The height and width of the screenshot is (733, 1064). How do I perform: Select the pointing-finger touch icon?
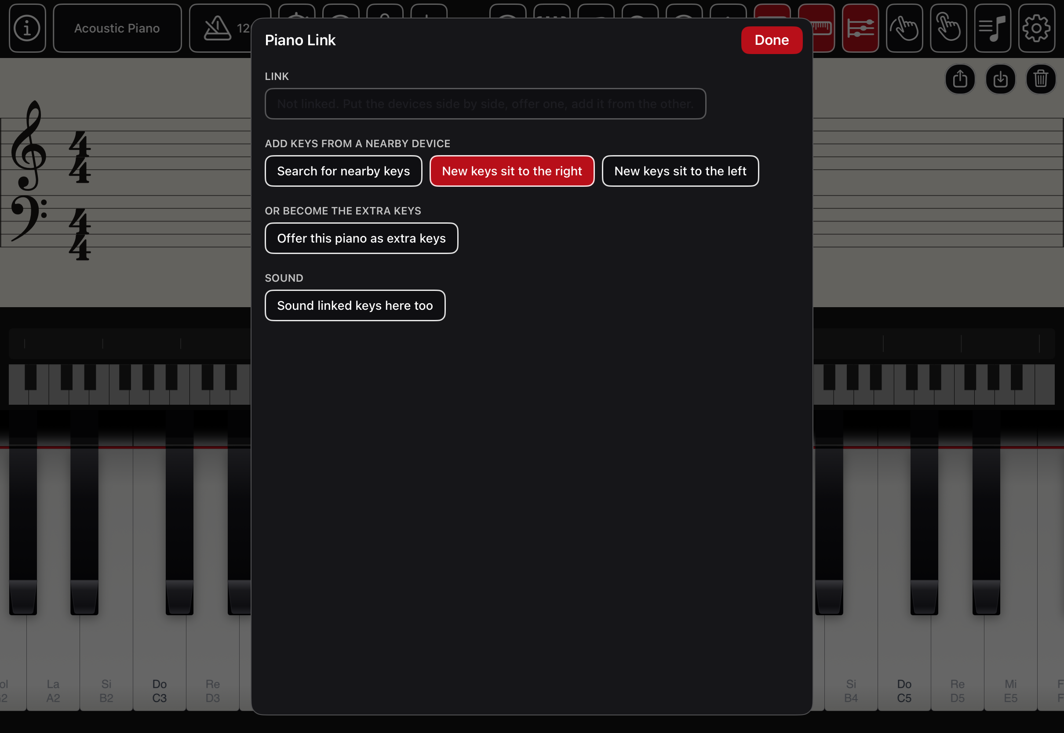coord(948,28)
